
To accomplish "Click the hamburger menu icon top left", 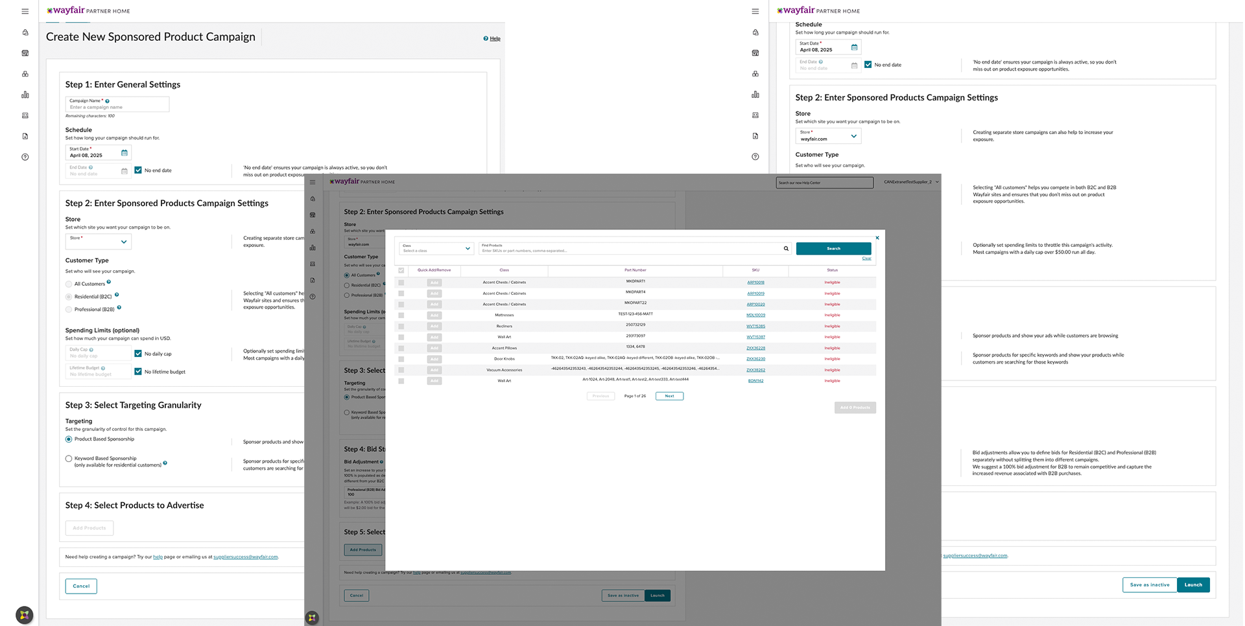I will [25, 11].
